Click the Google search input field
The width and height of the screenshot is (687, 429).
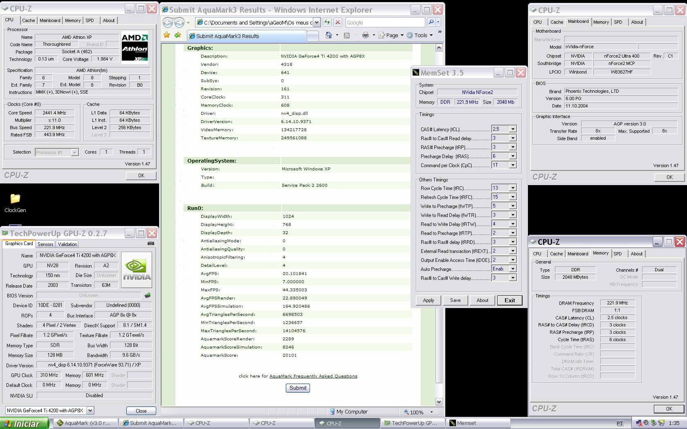pos(385,22)
